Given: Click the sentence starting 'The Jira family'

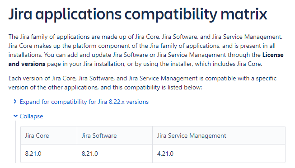Looking at the screenshot, I should pos(145,37).
